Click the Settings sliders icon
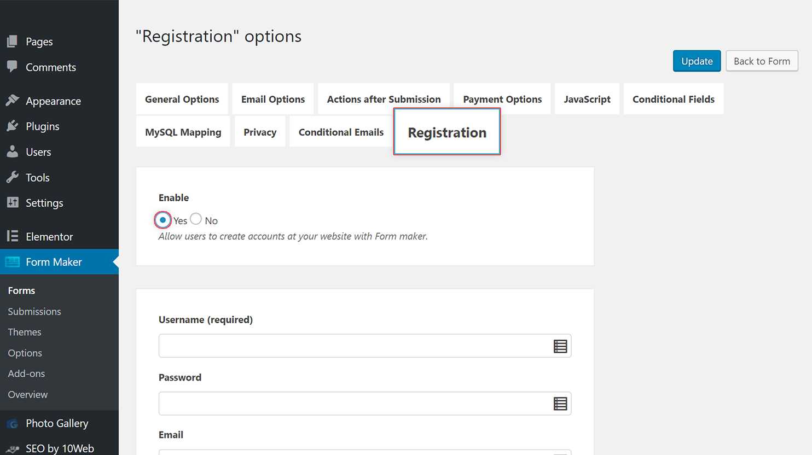The width and height of the screenshot is (812, 455). (x=12, y=202)
